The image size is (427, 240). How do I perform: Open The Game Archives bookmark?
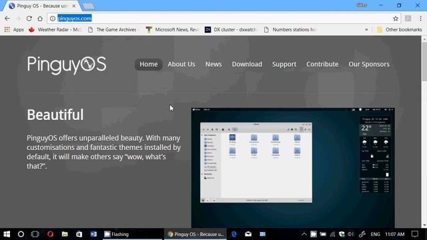pos(113,29)
